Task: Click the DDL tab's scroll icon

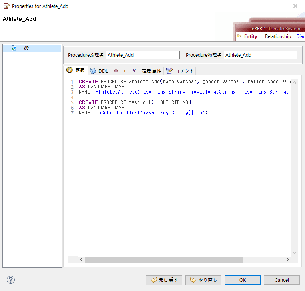Action: [x=93, y=71]
